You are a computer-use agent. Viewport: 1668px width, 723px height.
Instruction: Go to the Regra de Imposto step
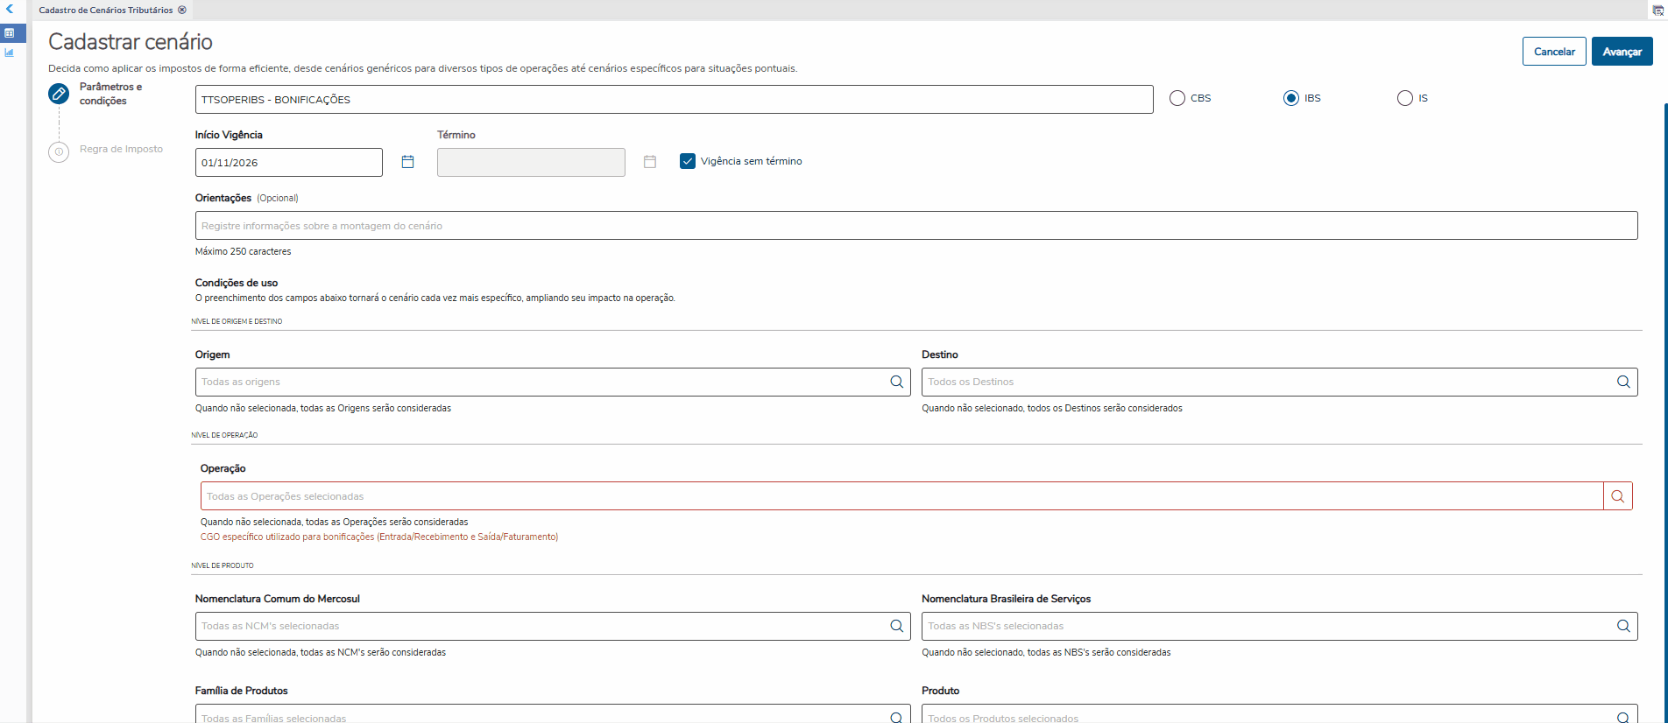pos(59,151)
